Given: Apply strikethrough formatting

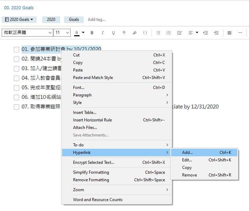Looking at the screenshot, I should coord(124,33).
